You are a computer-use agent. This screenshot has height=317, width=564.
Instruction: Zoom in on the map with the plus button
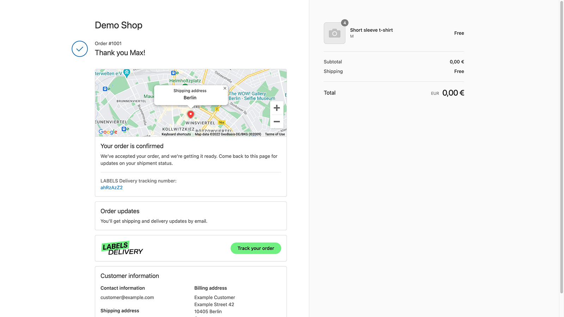point(277,108)
